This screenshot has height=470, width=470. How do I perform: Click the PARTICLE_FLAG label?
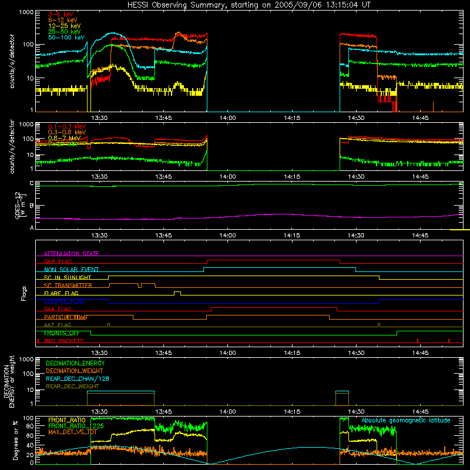click(66, 317)
